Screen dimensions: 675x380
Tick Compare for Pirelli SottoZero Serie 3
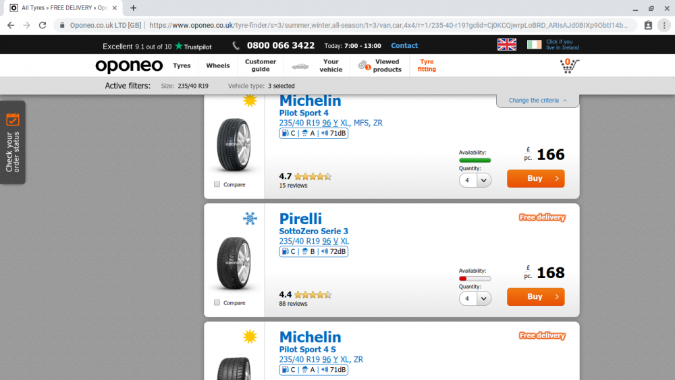[217, 302]
